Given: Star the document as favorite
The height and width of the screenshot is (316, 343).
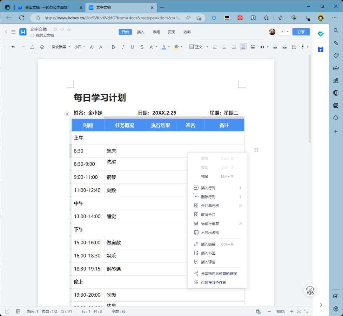Looking at the screenshot, I should tap(55, 29).
